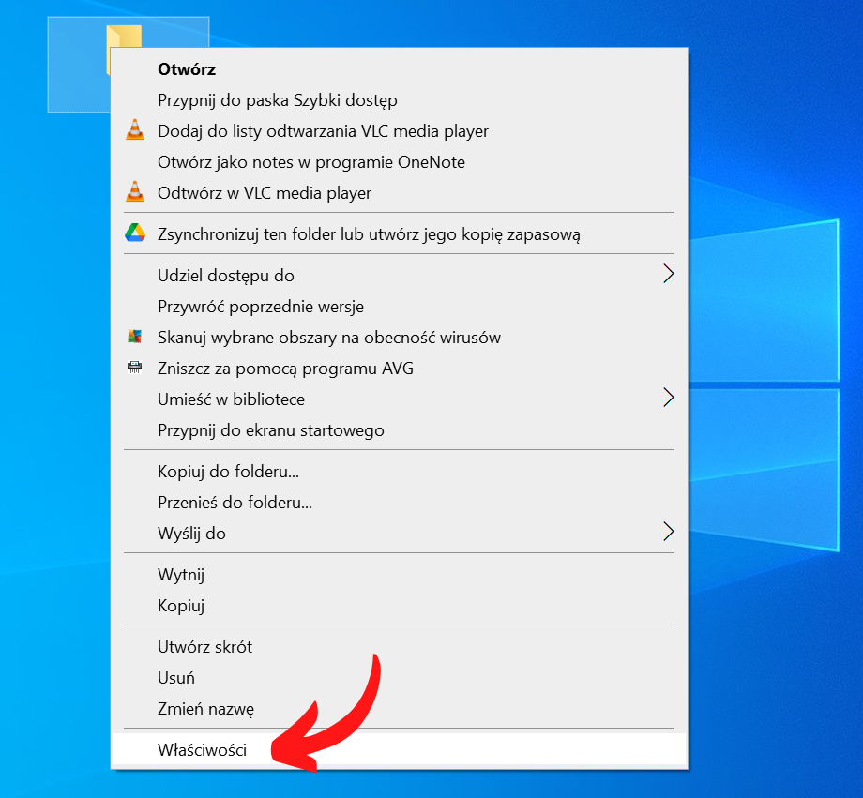
Task: Select Skanuj wybrane obszary na obecność wirusów
Action: (400, 338)
